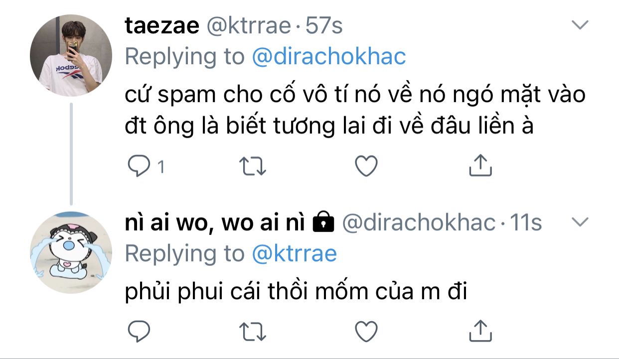Reply to the dirachokhac tweet
This screenshot has width=619, height=359.
point(140,330)
